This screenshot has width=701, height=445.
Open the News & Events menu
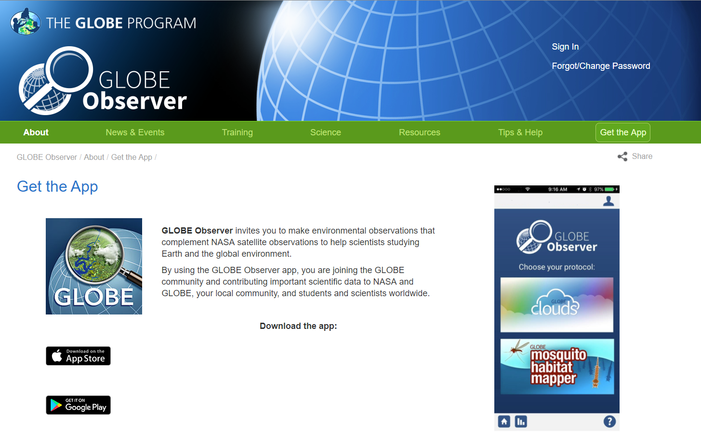pyautogui.click(x=135, y=132)
